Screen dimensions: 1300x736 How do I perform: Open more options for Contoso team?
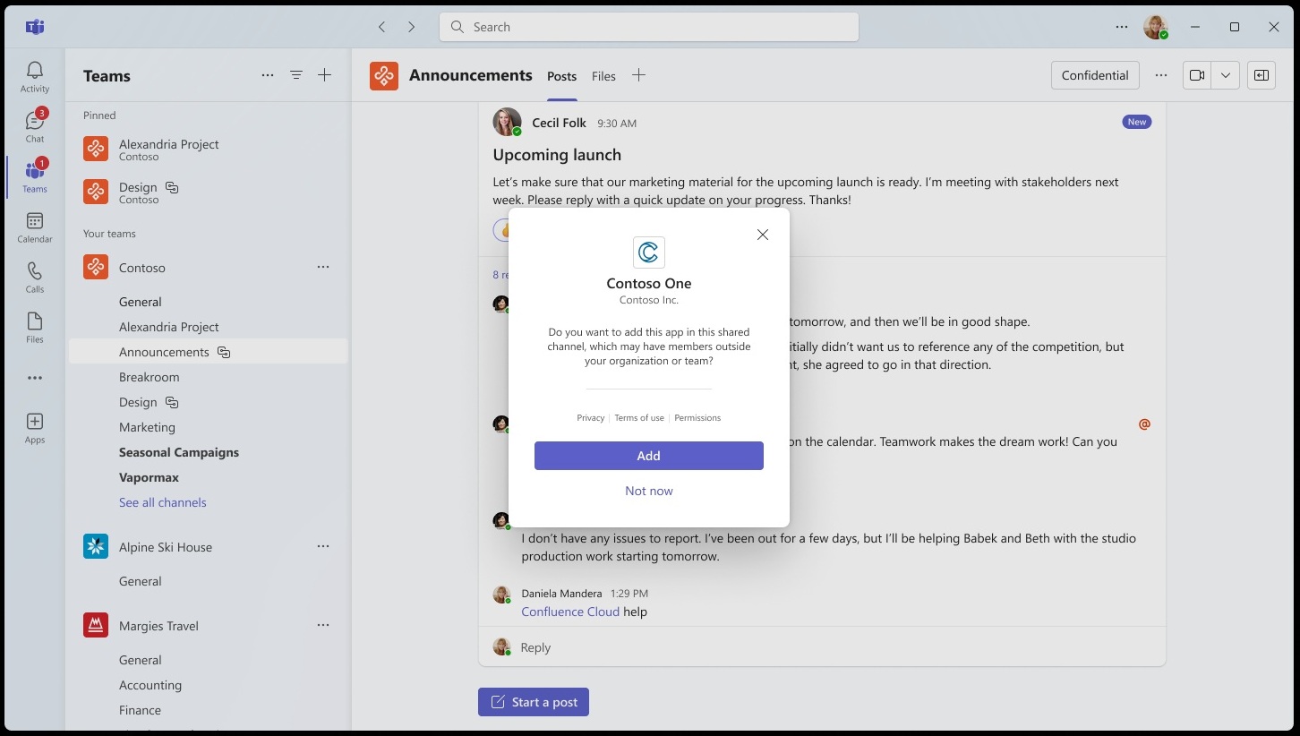pyautogui.click(x=323, y=267)
